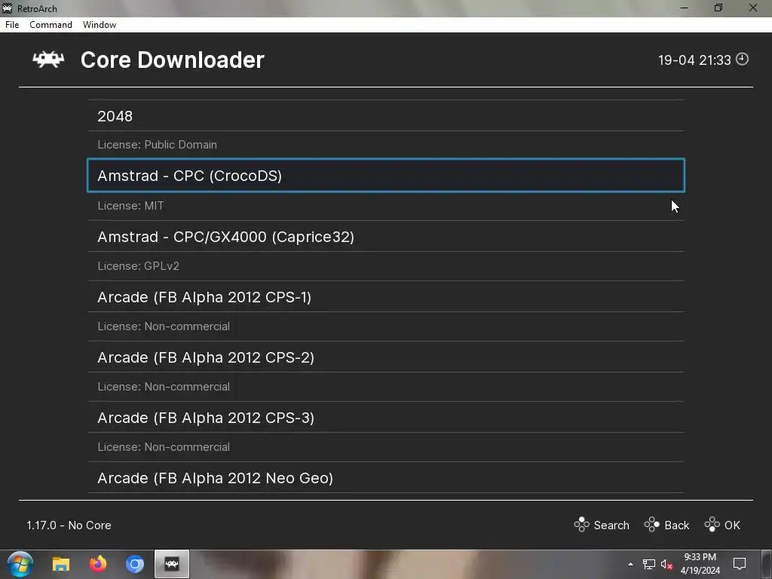Click the Back gamepad button icon
Image resolution: width=772 pixels, height=579 pixels.
[652, 525]
